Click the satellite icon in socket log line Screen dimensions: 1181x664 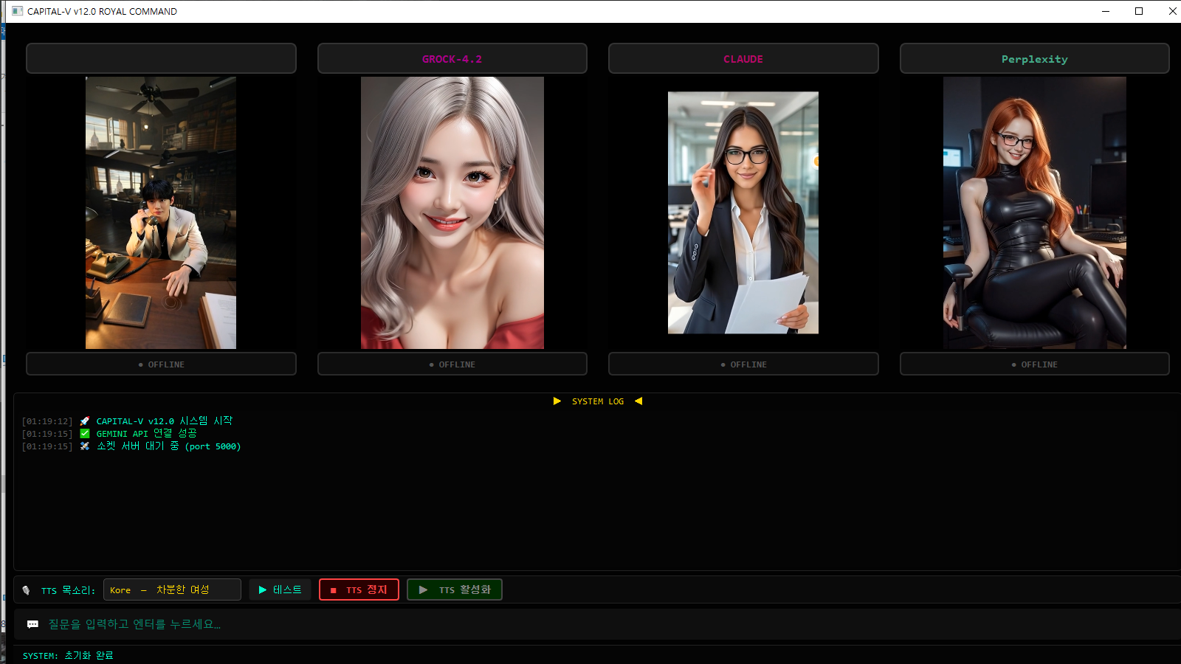85,446
